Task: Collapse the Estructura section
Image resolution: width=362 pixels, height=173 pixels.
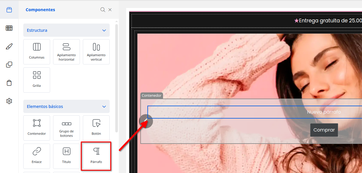Action: (104, 30)
